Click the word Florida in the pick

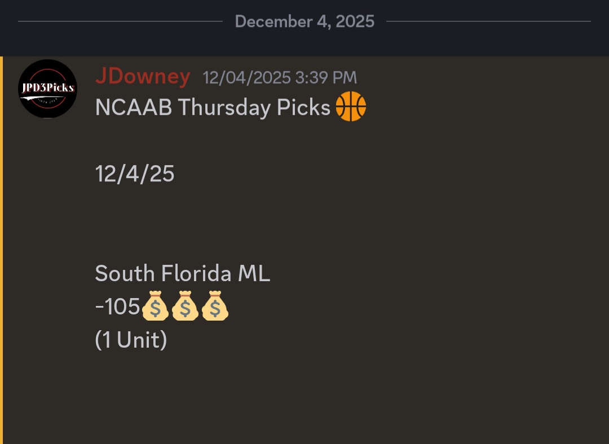pos(196,274)
